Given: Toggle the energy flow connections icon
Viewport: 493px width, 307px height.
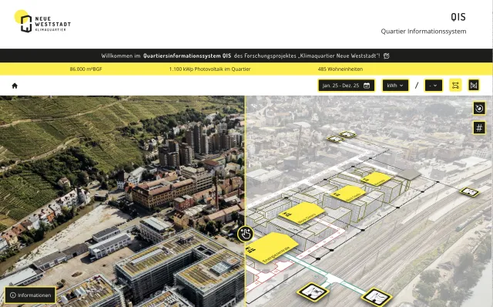Looking at the screenshot, I should (x=455, y=86).
